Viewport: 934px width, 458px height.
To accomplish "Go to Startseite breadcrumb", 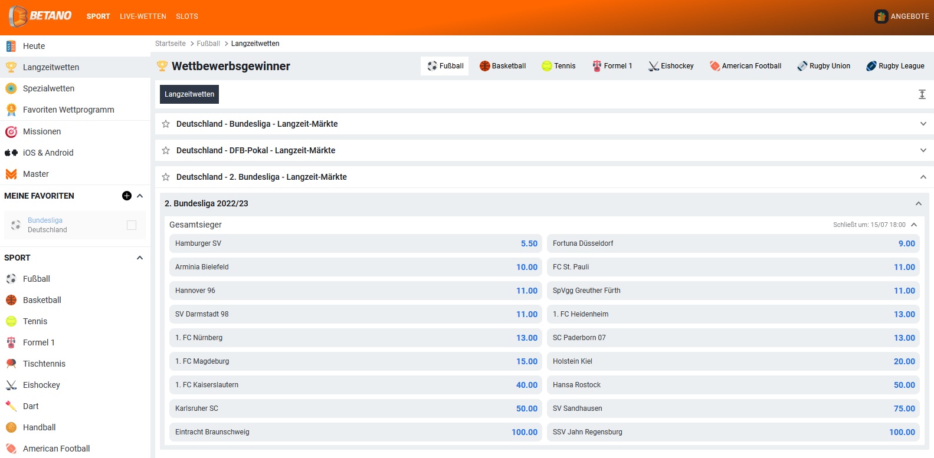I will (171, 44).
